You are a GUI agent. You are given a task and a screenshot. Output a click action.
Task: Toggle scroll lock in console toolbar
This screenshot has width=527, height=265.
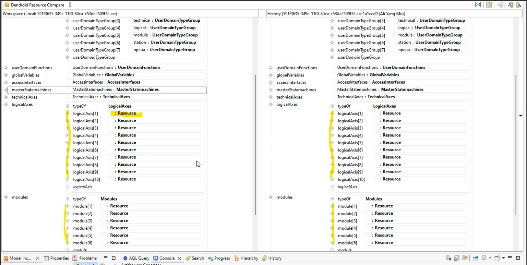click(x=457, y=258)
